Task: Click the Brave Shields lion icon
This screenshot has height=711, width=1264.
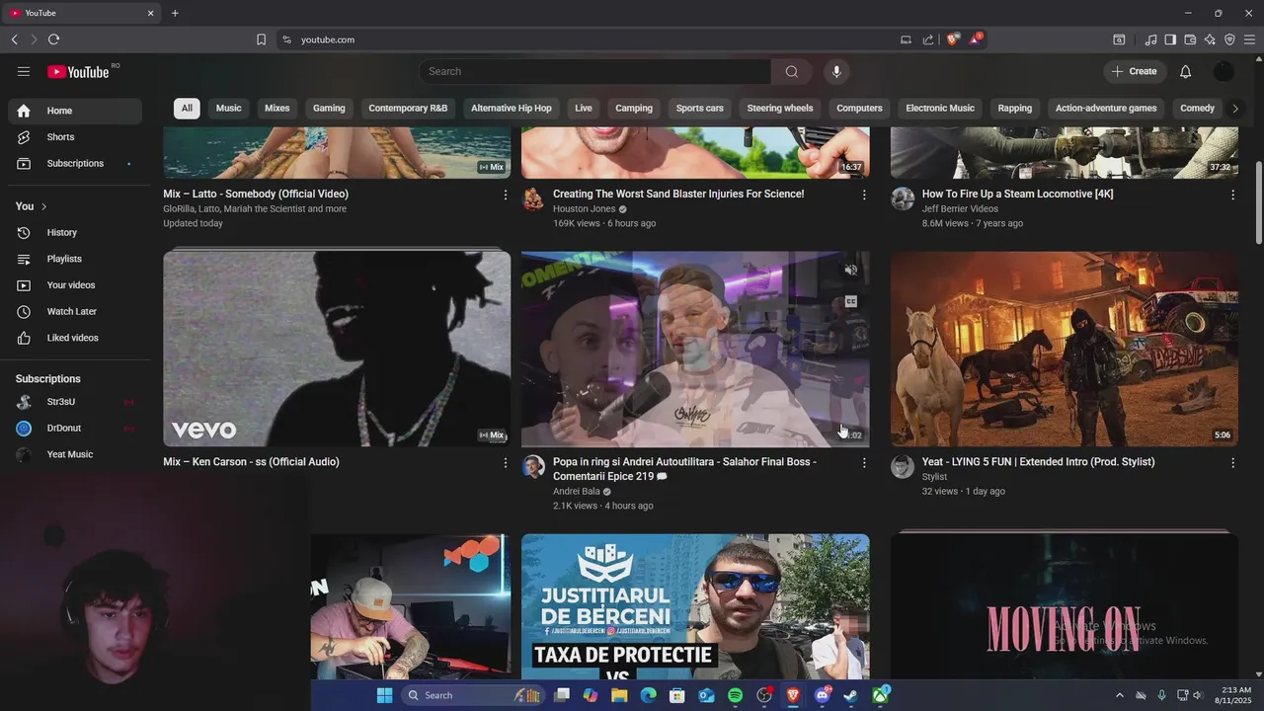Action: point(953,39)
